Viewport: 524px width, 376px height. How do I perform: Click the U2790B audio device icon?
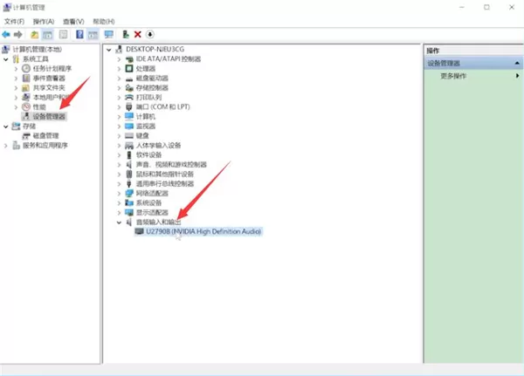coord(140,231)
